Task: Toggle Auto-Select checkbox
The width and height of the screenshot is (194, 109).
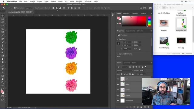Action: [x=15, y=8]
